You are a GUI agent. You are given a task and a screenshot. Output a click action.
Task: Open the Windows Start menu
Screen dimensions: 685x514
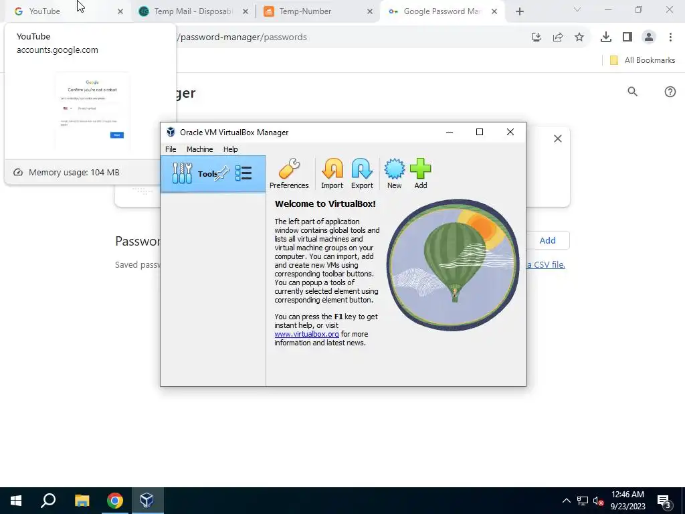16,501
